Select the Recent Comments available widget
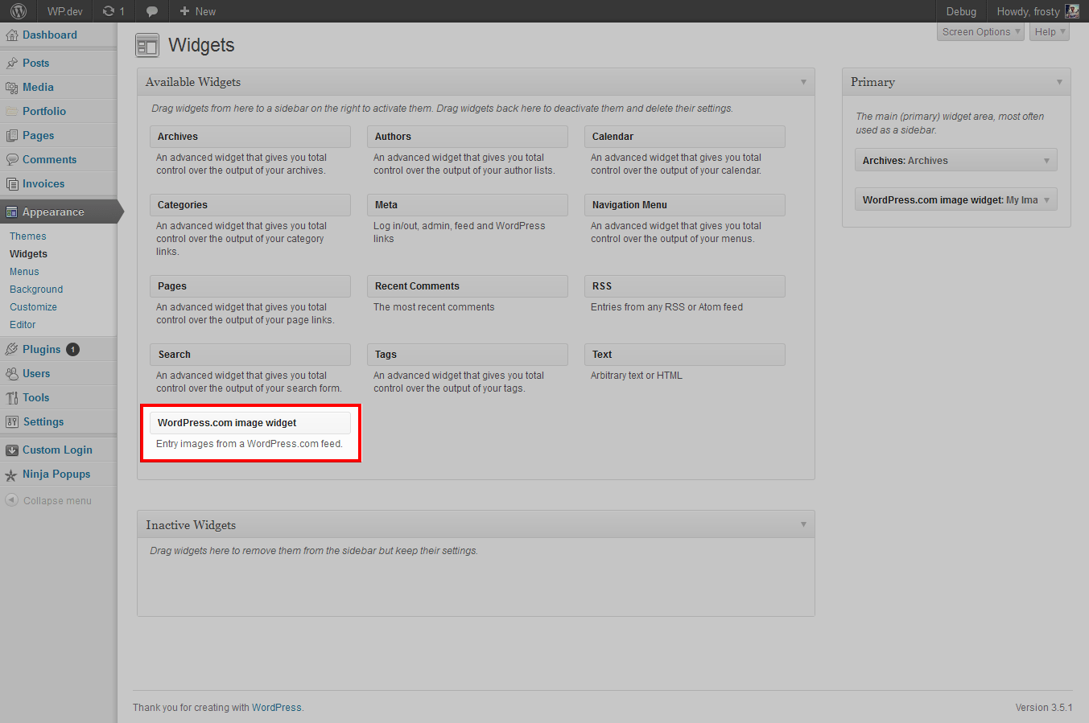1089x723 pixels. tap(468, 286)
